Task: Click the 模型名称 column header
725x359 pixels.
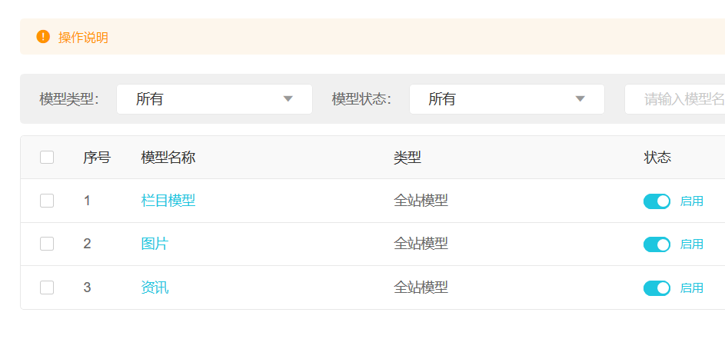Action: click(x=168, y=158)
